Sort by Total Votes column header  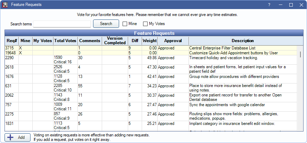[x=65, y=41]
